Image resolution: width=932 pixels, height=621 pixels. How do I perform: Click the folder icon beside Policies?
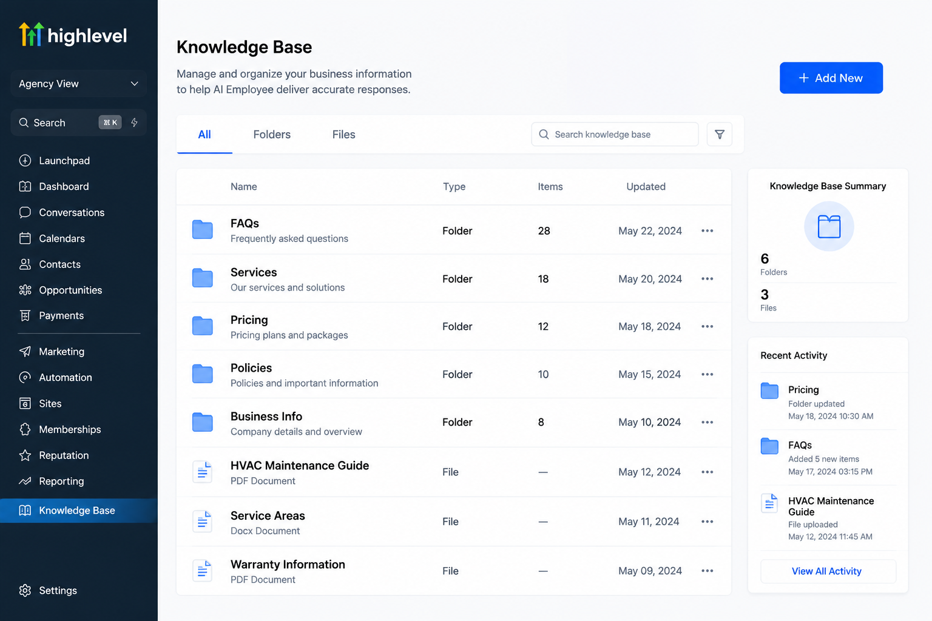pyautogui.click(x=203, y=374)
